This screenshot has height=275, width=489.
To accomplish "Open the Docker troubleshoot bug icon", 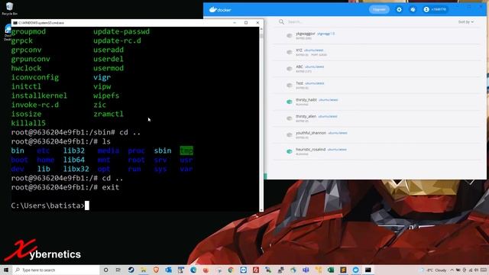I will [413, 10].
